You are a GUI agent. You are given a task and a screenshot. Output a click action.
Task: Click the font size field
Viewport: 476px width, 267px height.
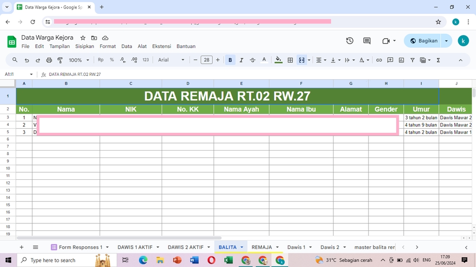click(x=206, y=60)
